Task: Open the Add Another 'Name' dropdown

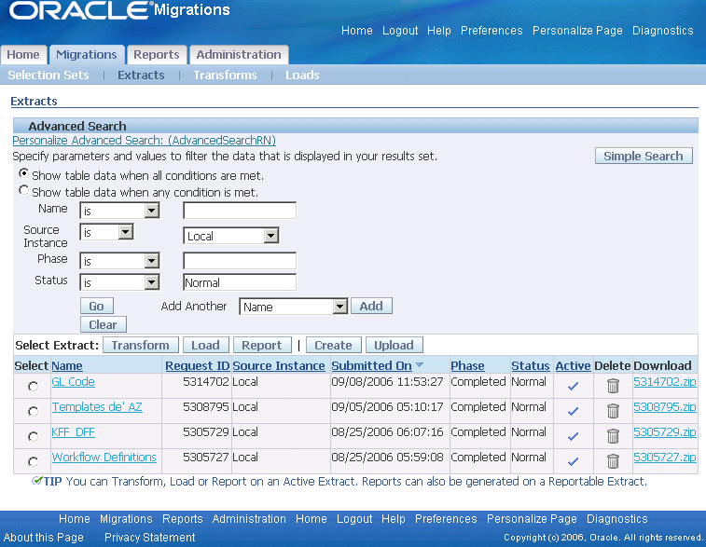Action: 294,307
